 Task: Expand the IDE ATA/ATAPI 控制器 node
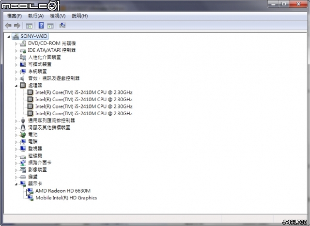pos(16,51)
